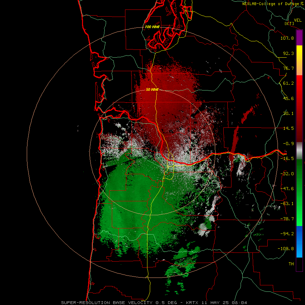Click the 76.7 velocity scale value
This screenshot has width=305, height=305.
(x=288, y=68)
